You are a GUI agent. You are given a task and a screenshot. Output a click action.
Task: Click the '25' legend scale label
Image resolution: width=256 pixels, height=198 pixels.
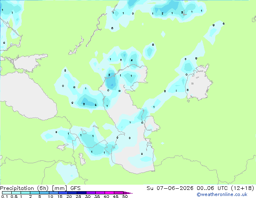pyautogui.click(x=78, y=196)
